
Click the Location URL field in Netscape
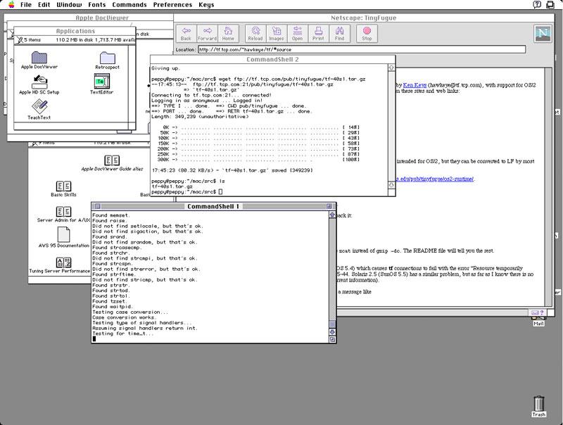[x=362, y=49]
